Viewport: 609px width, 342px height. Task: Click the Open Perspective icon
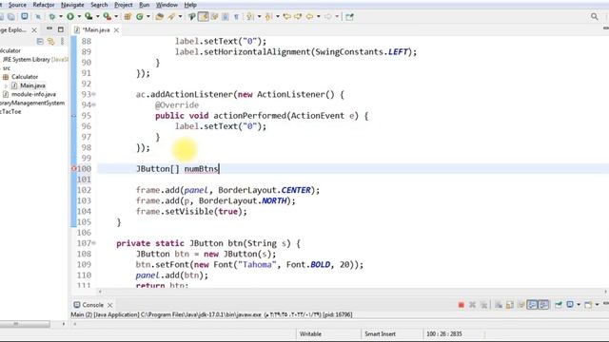point(349,17)
